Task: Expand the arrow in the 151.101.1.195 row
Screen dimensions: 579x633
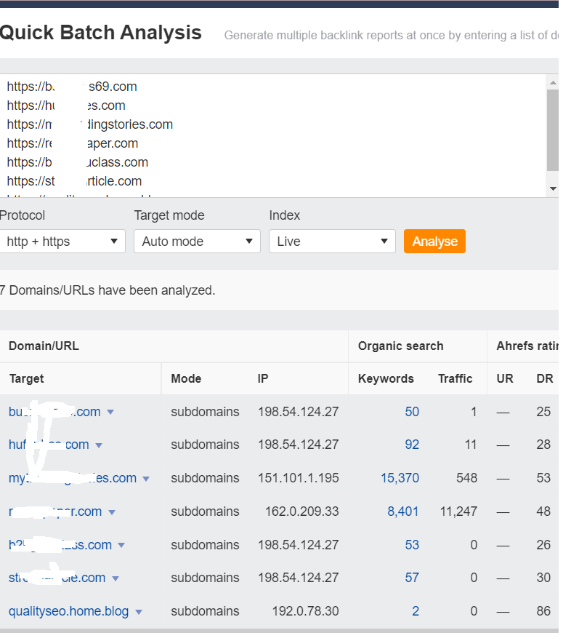Action: pyautogui.click(x=146, y=479)
